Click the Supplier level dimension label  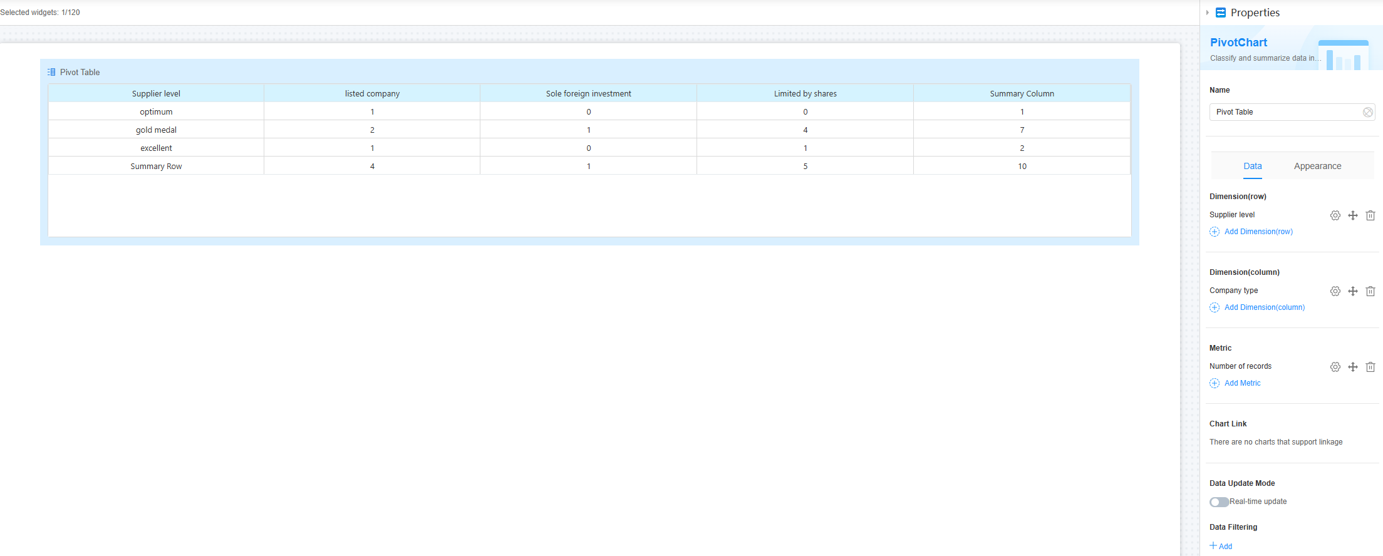click(1232, 215)
